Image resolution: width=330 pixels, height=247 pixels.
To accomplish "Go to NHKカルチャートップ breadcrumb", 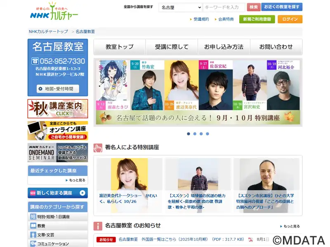I will pos(48,32).
